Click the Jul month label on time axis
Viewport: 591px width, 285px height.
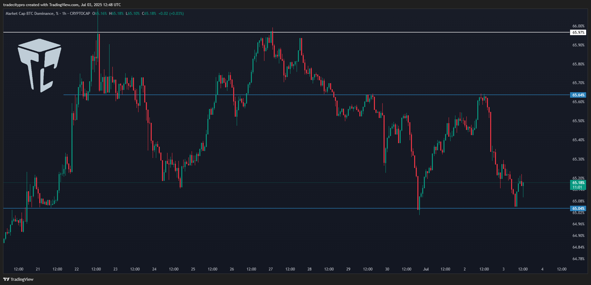click(426, 269)
